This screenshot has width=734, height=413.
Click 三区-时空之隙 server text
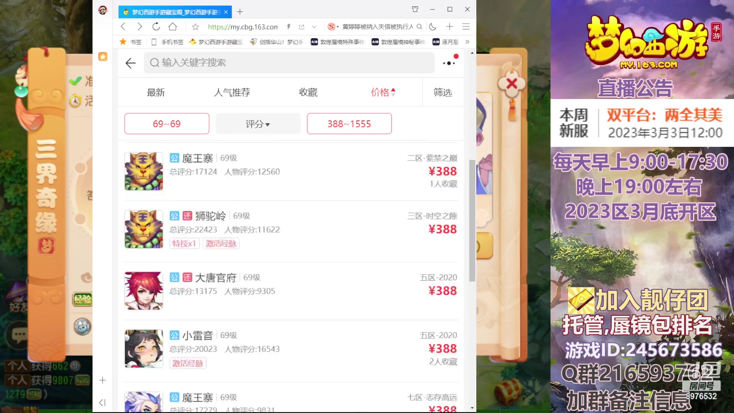(432, 216)
